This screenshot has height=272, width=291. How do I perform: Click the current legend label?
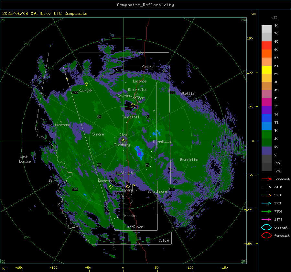281,227
